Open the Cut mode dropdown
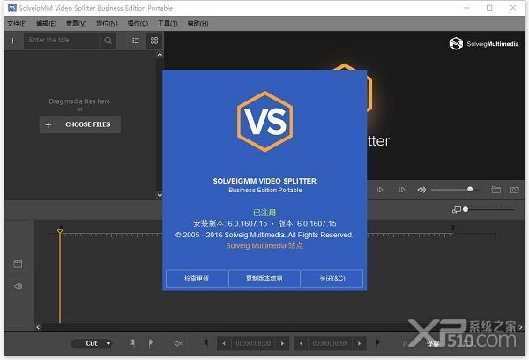 click(92, 343)
